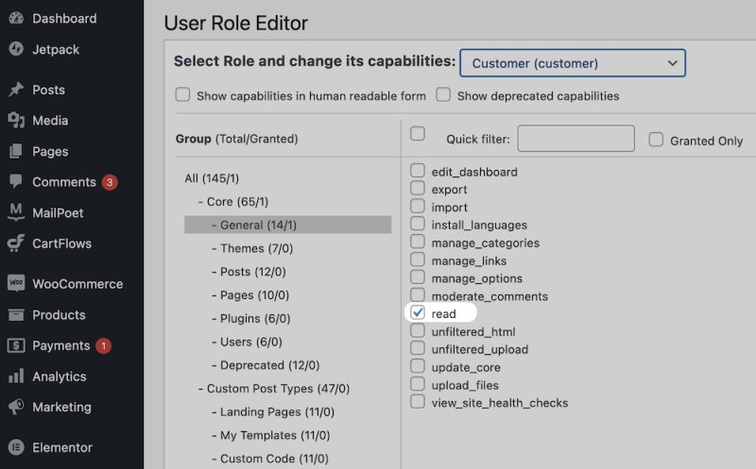Select the Posts (12/0) group
756x469 pixels.
(x=249, y=272)
